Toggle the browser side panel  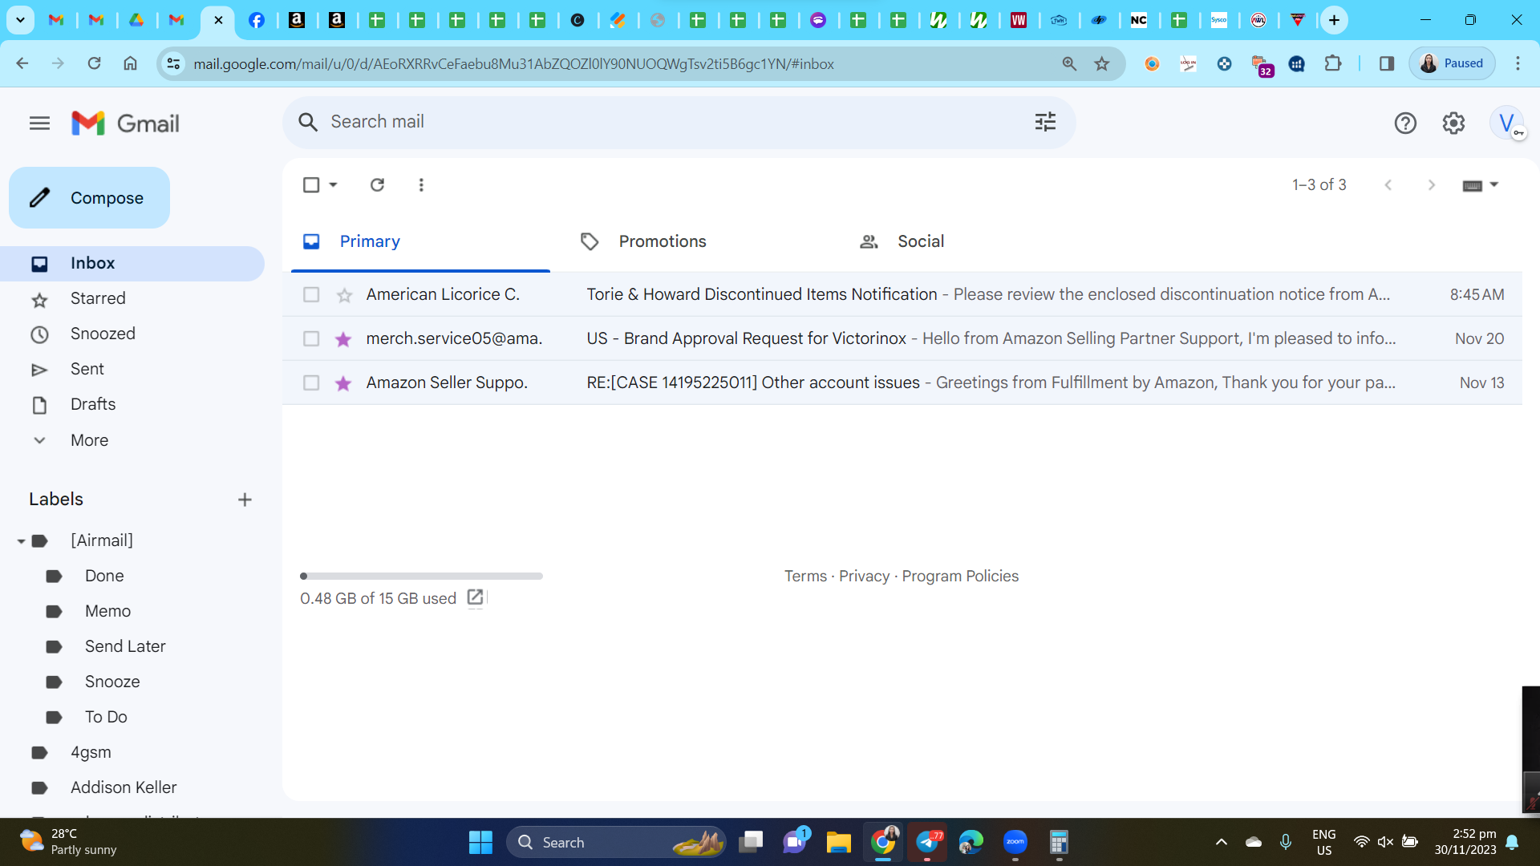[1387, 63]
